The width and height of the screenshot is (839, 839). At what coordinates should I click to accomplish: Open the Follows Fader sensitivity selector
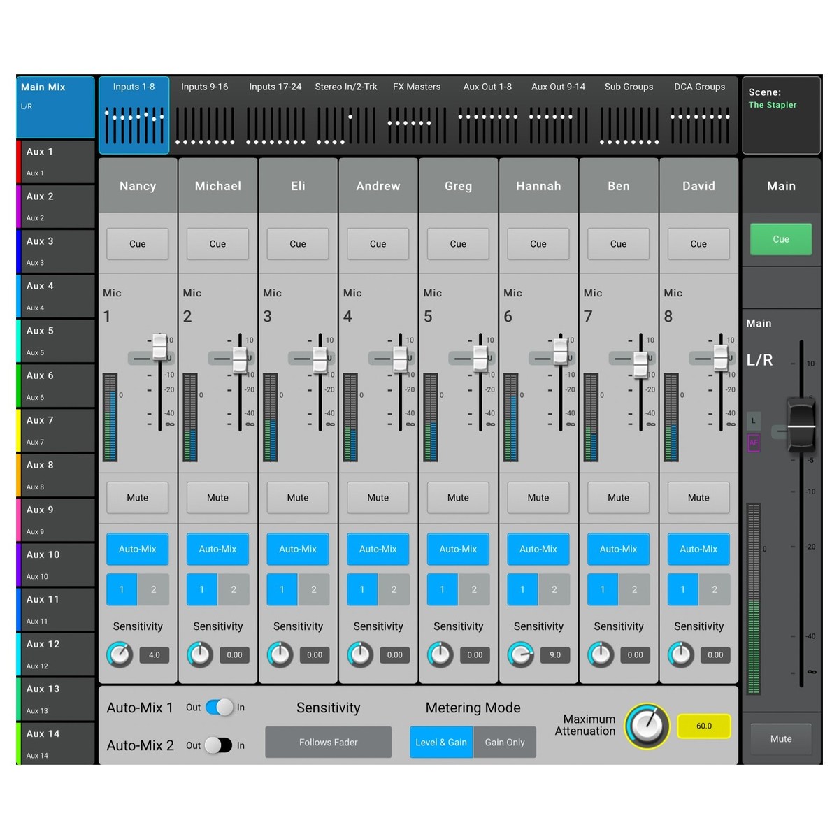[x=328, y=743]
